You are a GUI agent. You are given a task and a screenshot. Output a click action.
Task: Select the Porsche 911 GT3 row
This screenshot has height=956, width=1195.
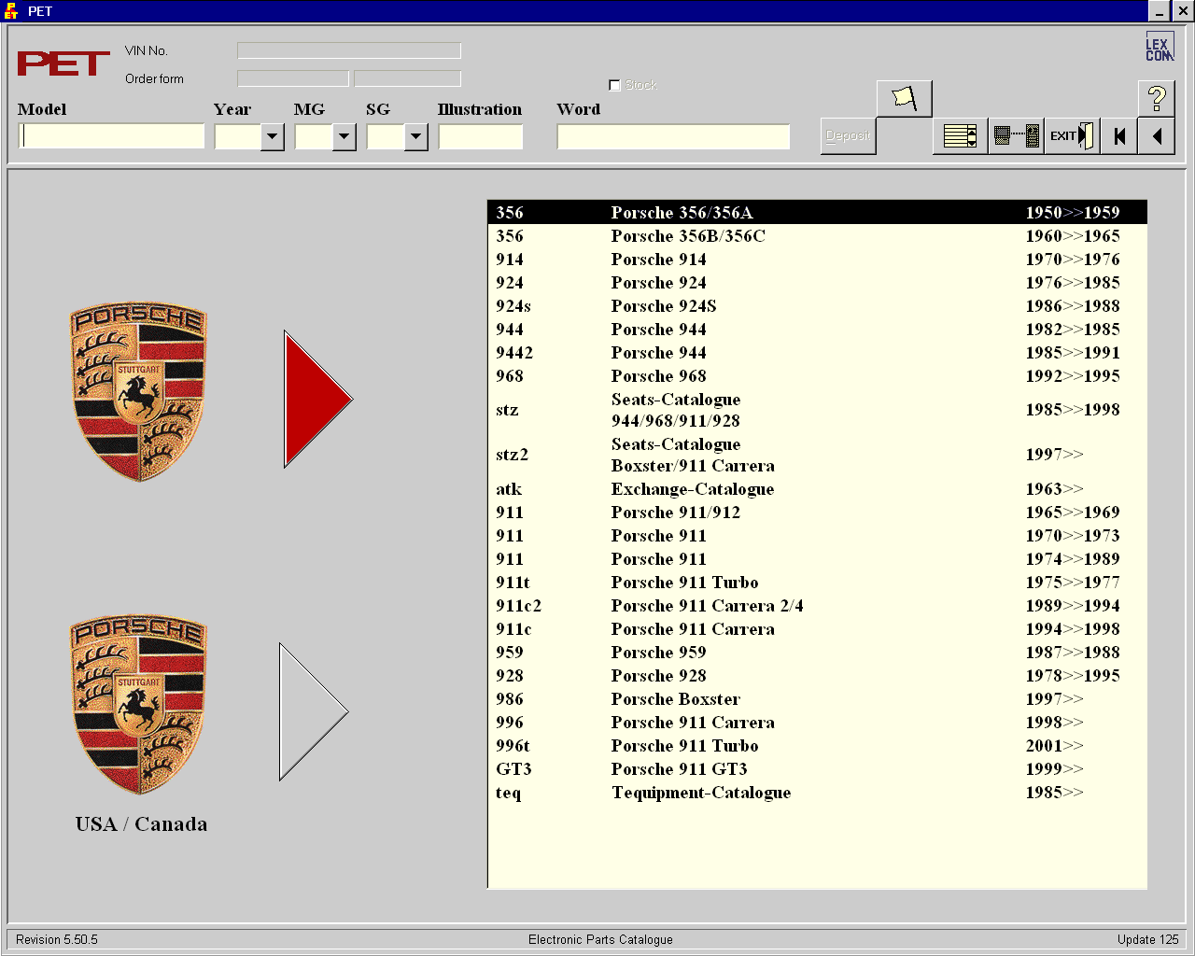(817, 769)
